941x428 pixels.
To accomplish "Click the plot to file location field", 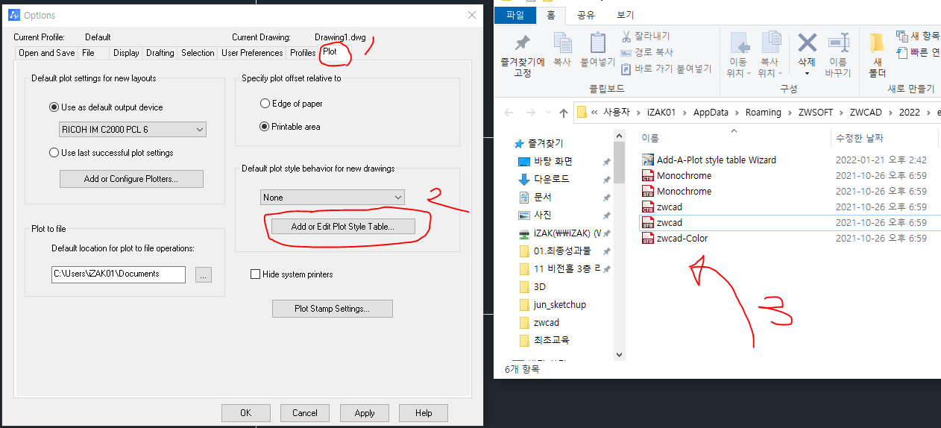I will tap(118, 274).
